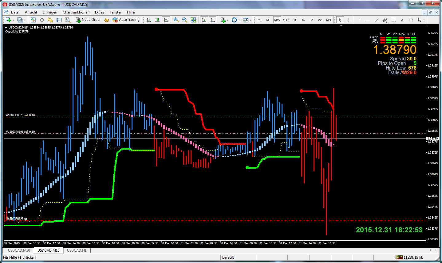Open the Profiles toolbar icon

(x=20, y=20)
